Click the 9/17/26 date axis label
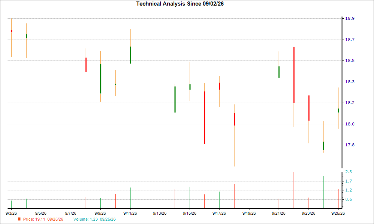Screen dimensions: 374x224 [219, 213]
